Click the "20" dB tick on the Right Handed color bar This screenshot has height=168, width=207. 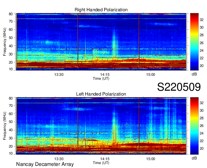click(202, 66)
